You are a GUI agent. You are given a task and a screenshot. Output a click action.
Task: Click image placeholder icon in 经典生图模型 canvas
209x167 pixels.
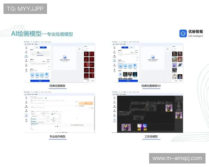(65, 57)
